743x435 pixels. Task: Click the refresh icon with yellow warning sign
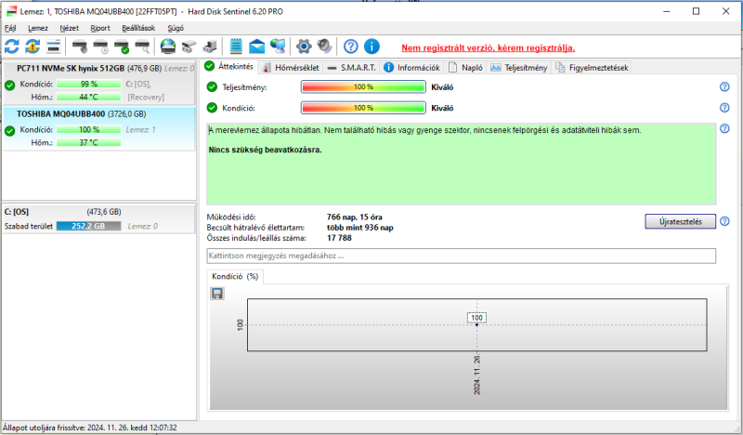click(x=33, y=46)
